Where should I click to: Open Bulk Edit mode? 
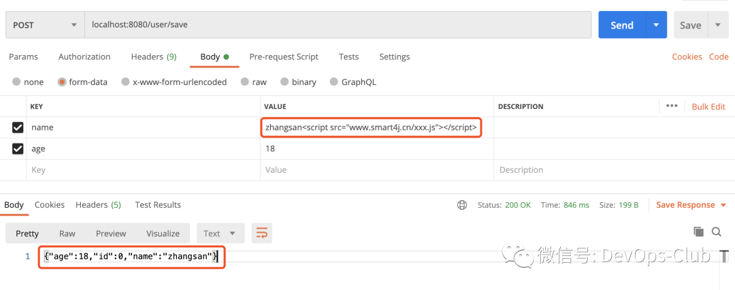click(x=708, y=106)
